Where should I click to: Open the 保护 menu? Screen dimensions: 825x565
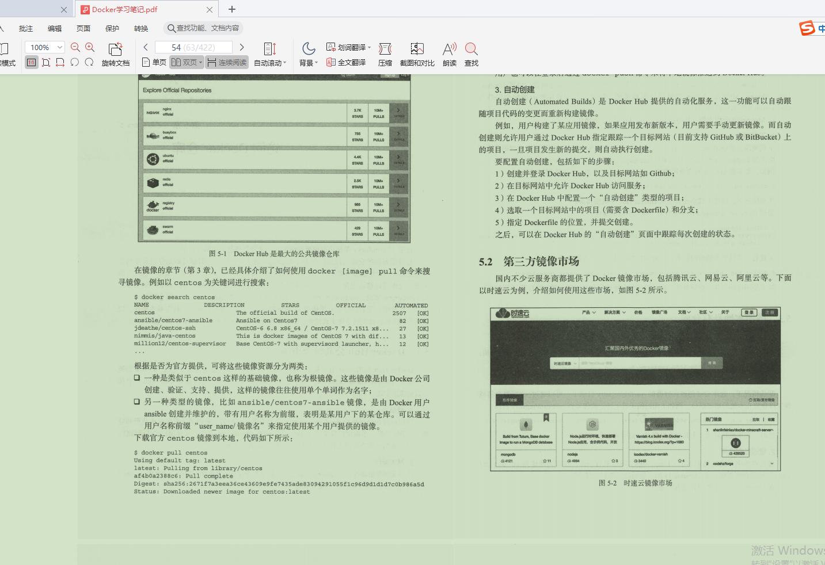[112, 28]
